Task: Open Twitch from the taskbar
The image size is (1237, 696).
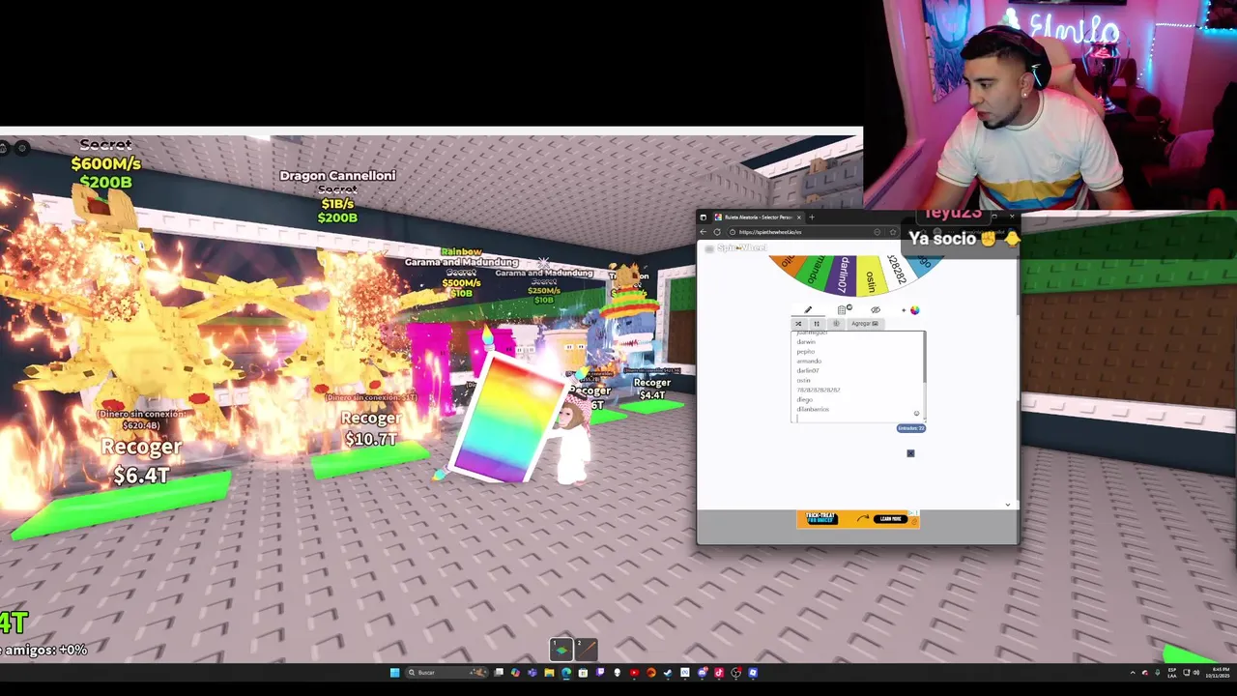Action: pos(600,673)
